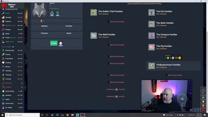This screenshot has height=117, width=208.
Task: Open Task View on the taskbar
Action: pos(47,115)
